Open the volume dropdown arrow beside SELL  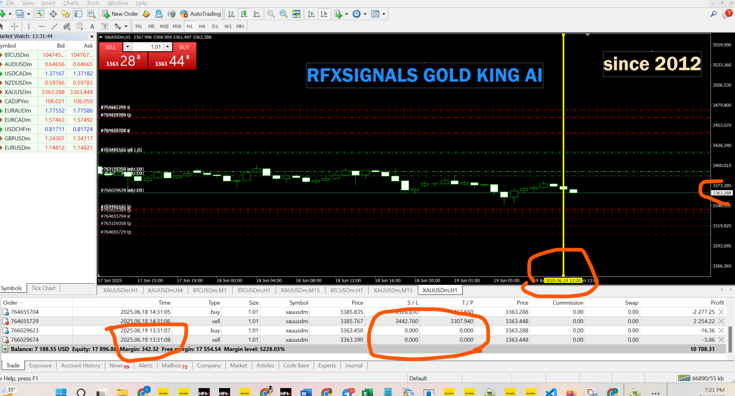tap(128, 47)
